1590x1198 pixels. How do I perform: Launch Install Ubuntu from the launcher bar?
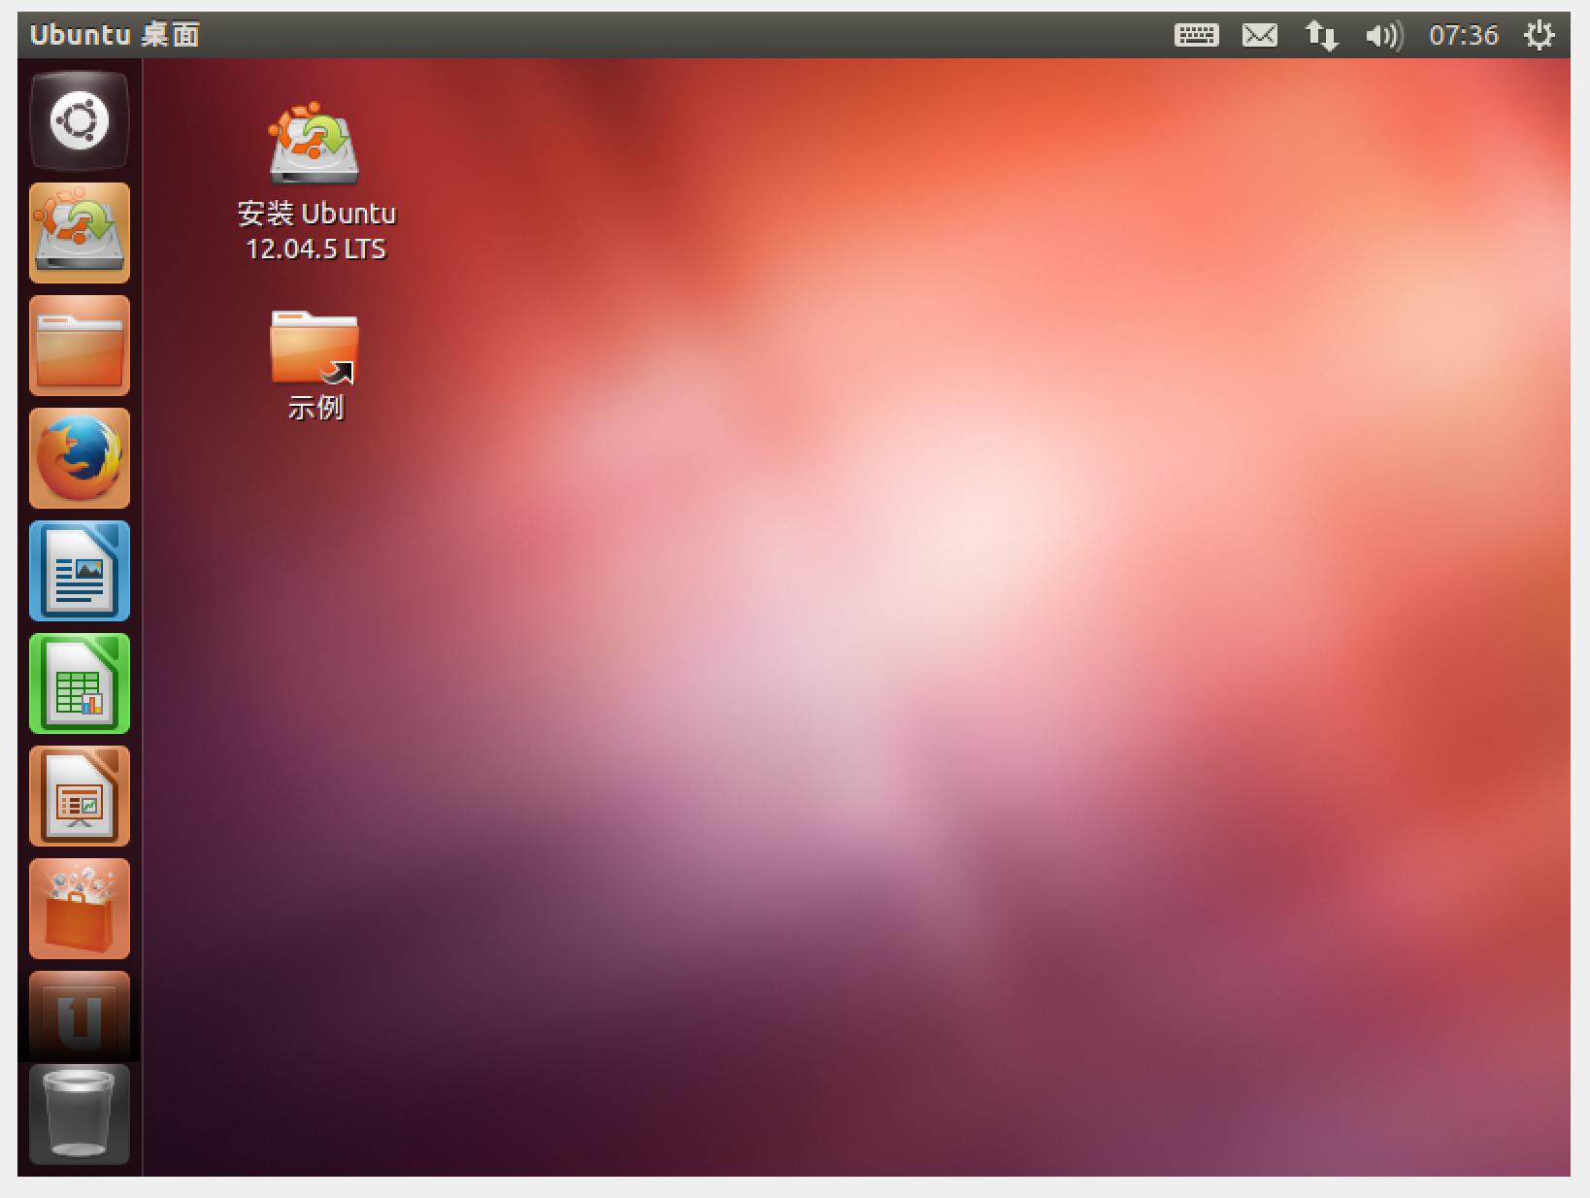80,233
